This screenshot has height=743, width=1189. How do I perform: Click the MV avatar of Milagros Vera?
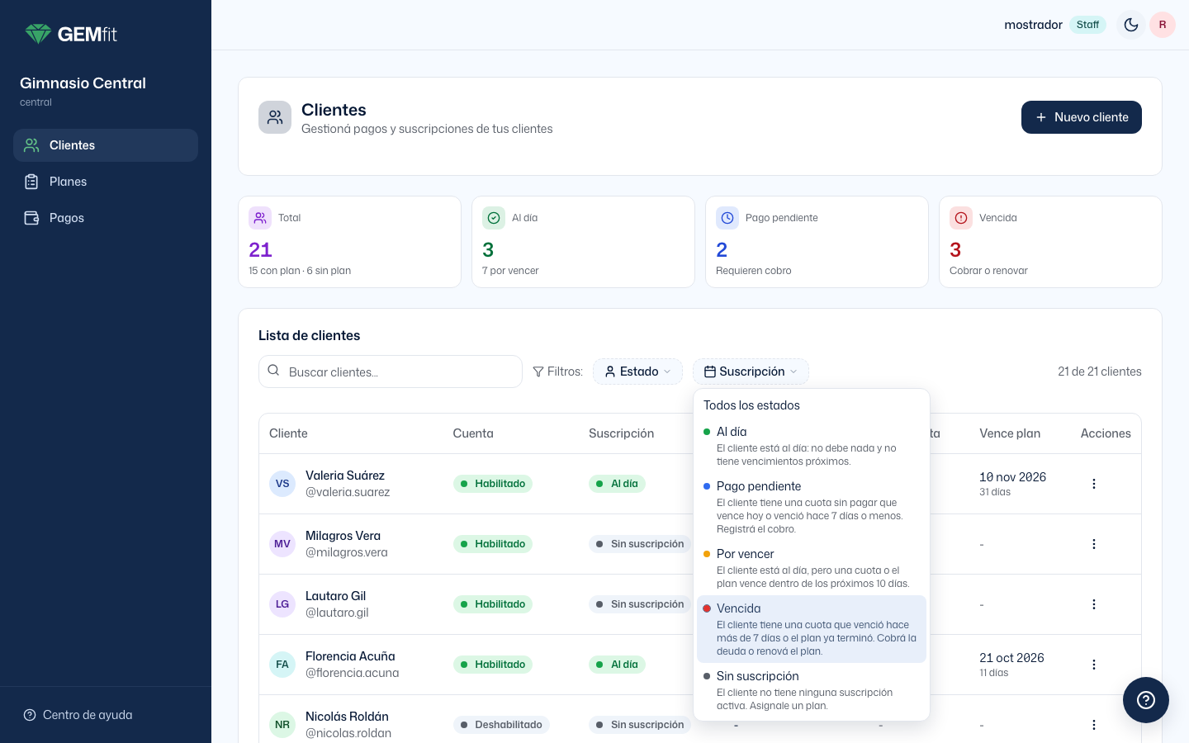282,544
